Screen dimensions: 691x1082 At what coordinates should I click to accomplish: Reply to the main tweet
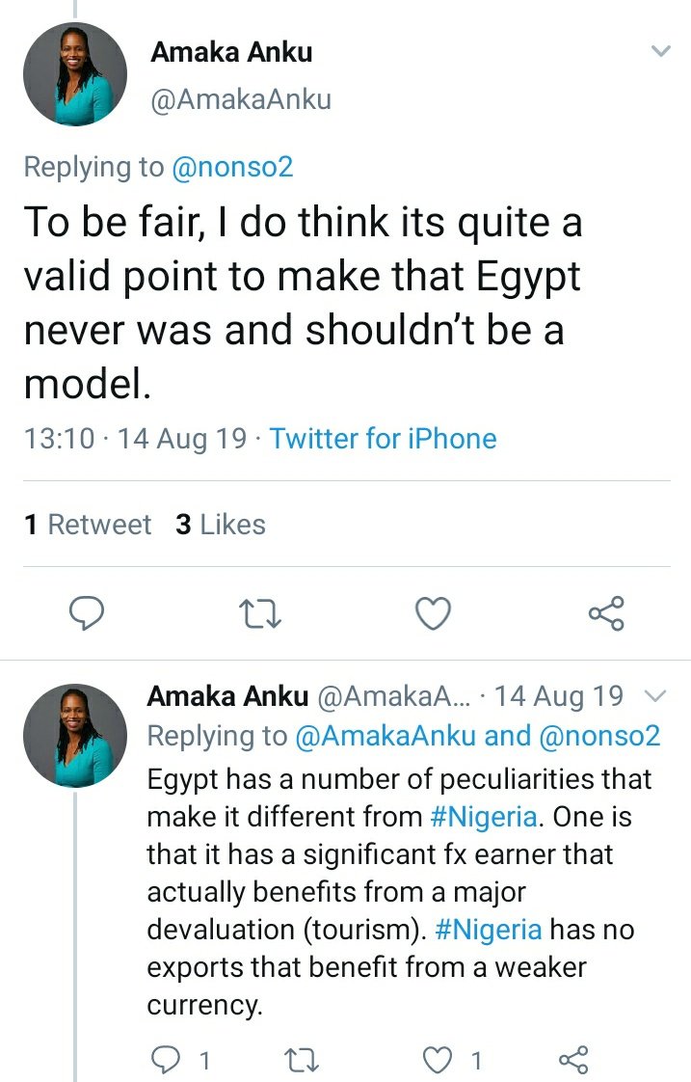coord(87,613)
